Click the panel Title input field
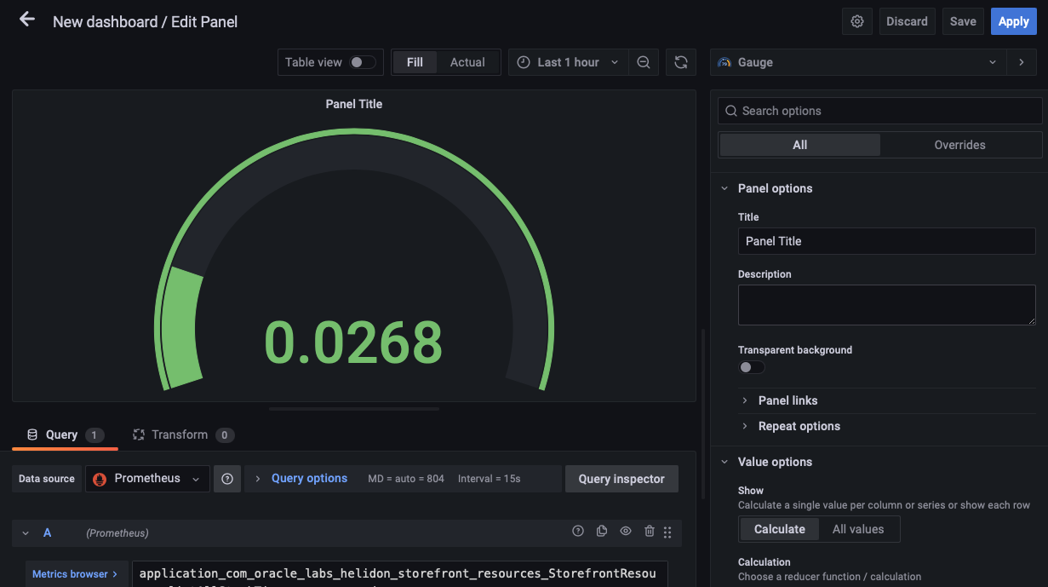Viewport: 1048px width, 587px height. click(886, 241)
